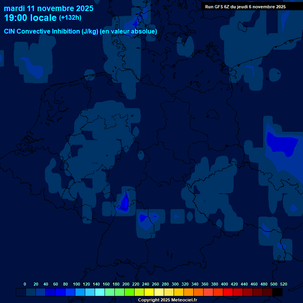Click the legend value label 0

tap(25, 284)
